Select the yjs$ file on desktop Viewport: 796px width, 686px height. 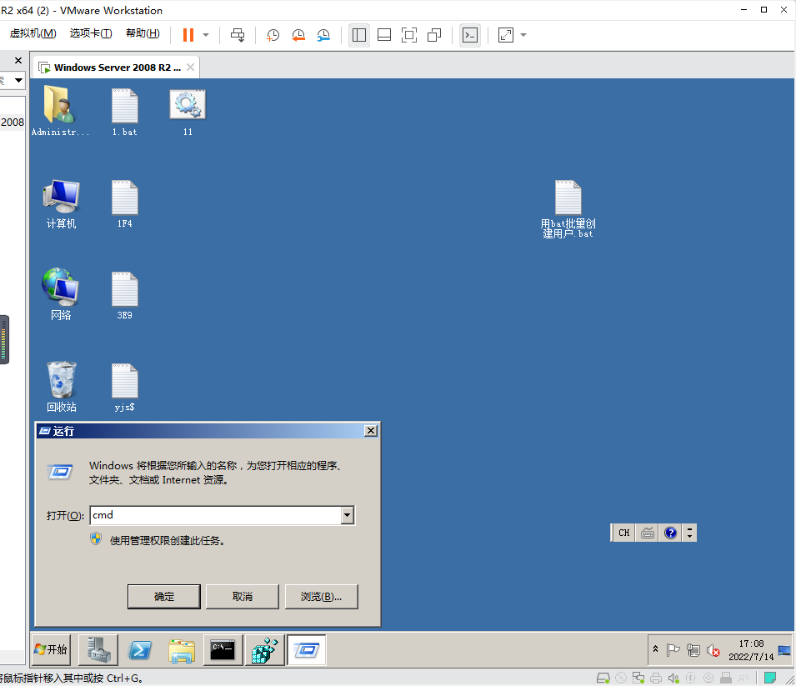click(x=124, y=387)
